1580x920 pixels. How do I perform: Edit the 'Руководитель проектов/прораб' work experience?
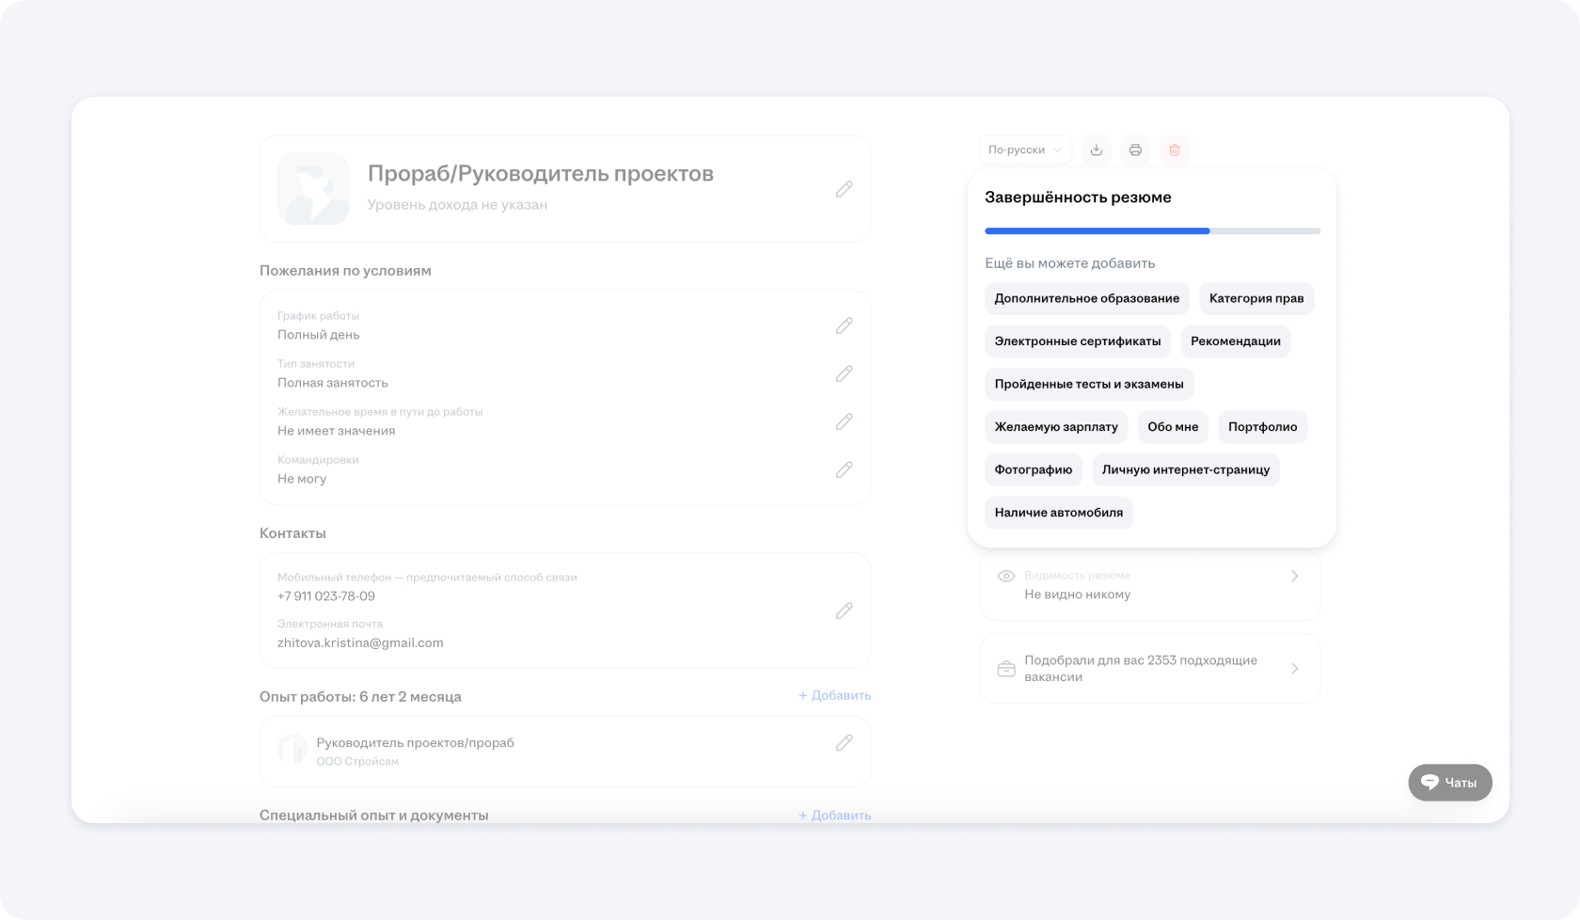click(844, 743)
